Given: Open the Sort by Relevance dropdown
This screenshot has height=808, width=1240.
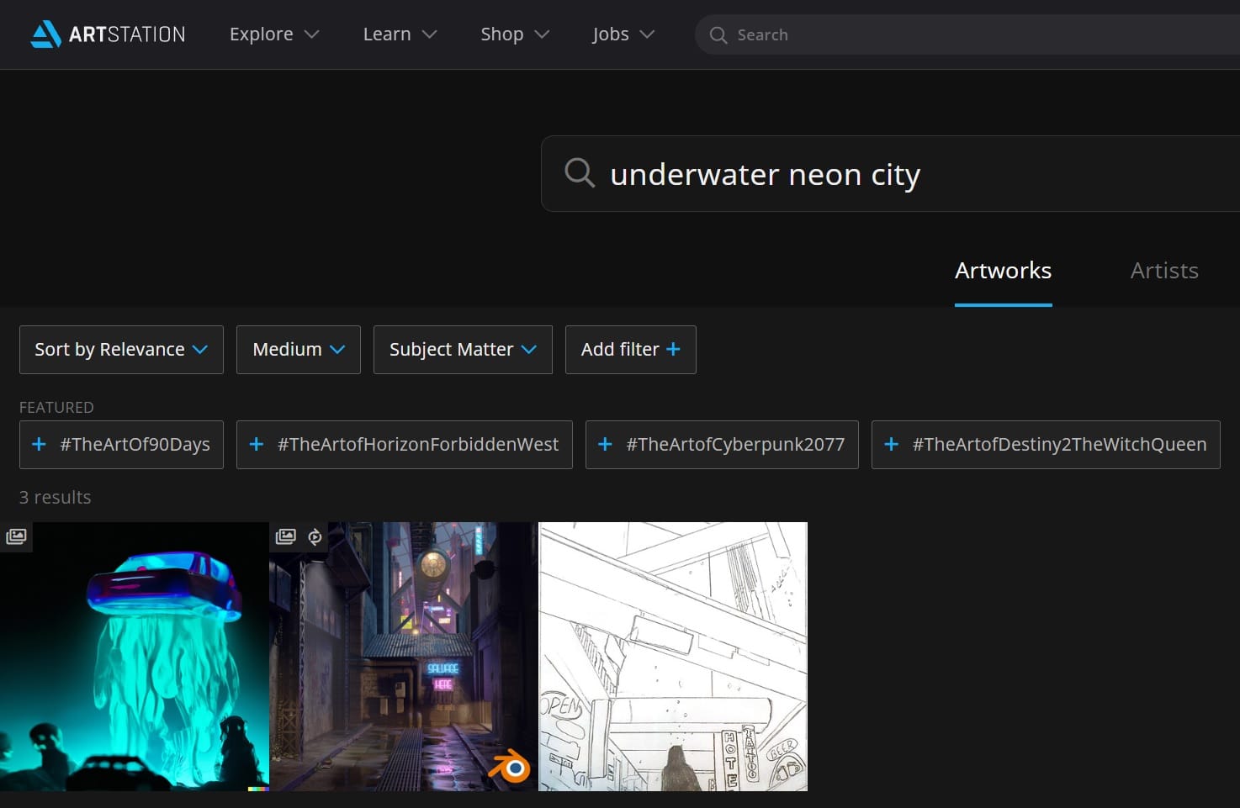Looking at the screenshot, I should tap(121, 349).
